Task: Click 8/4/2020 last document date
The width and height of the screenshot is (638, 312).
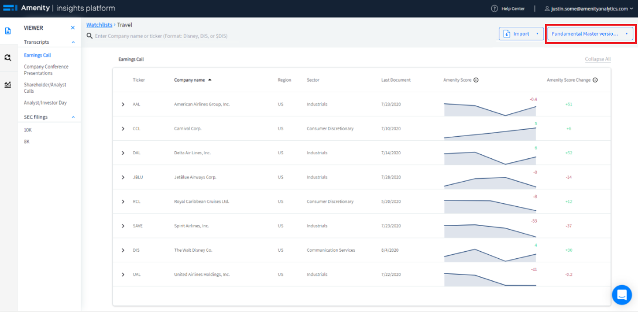Action: pyautogui.click(x=390, y=250)
